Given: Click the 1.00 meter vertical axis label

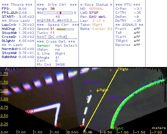Looking at the screenshot, I should [4, 99].
